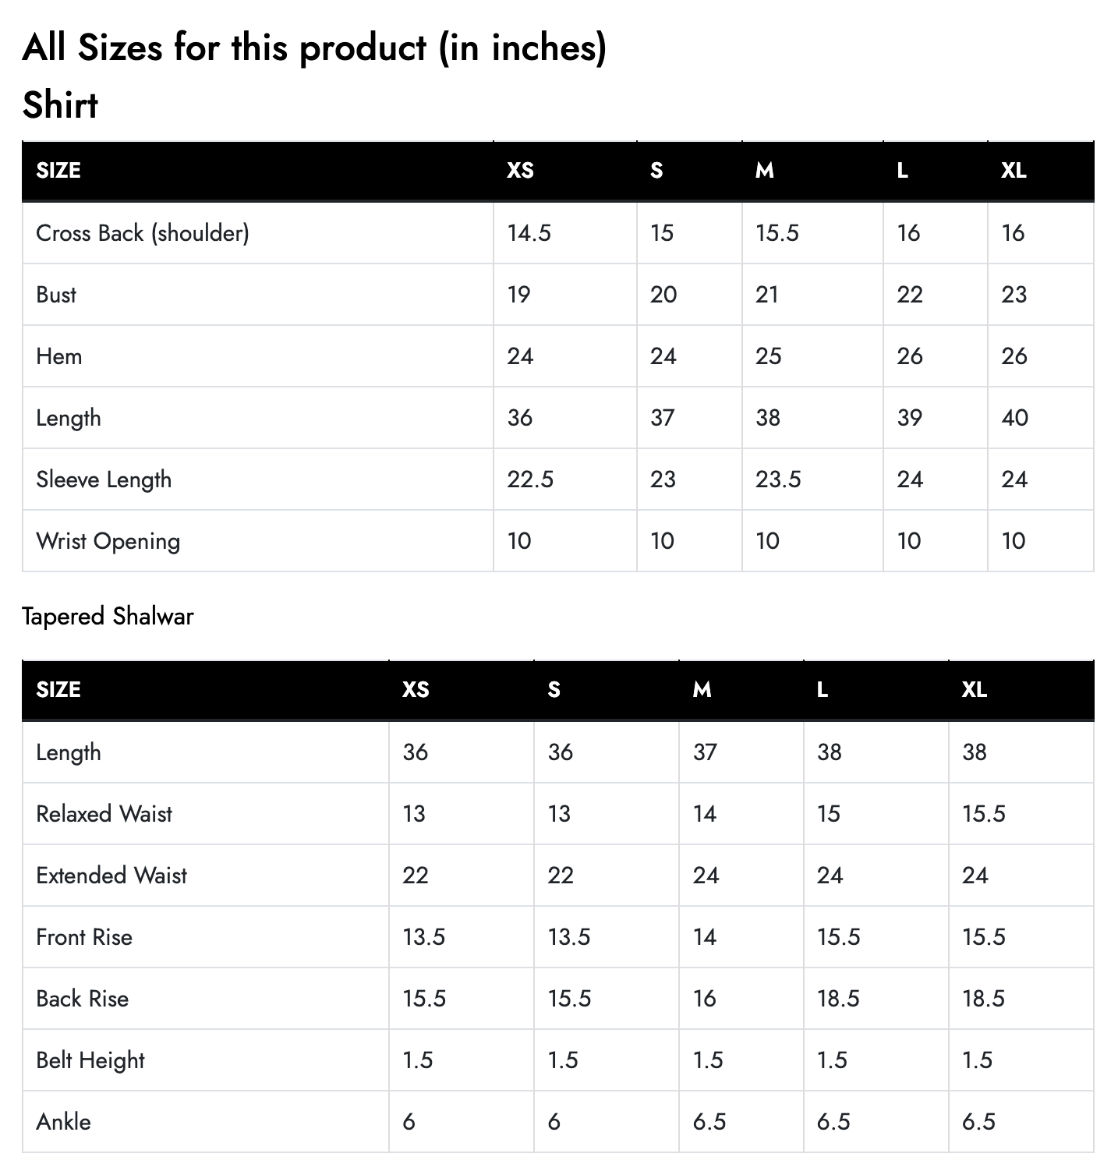Image resolution: width=1118 pixels, height=1171 pixels.
Task: Click the Shirt Bust value for size M
Action: point(767,295)
